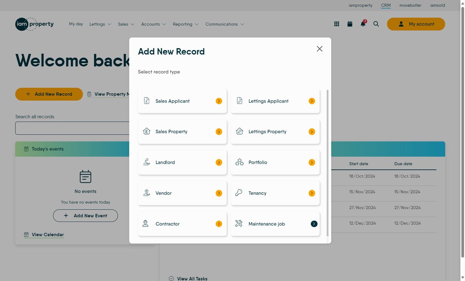Select the Landlord label

click(x=165, y=162)
